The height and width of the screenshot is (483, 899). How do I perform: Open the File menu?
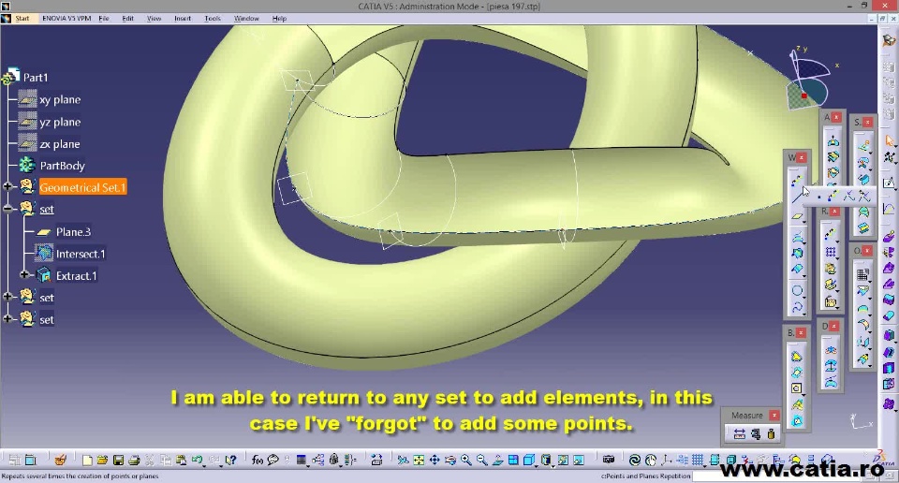click(x=104, y=19)
